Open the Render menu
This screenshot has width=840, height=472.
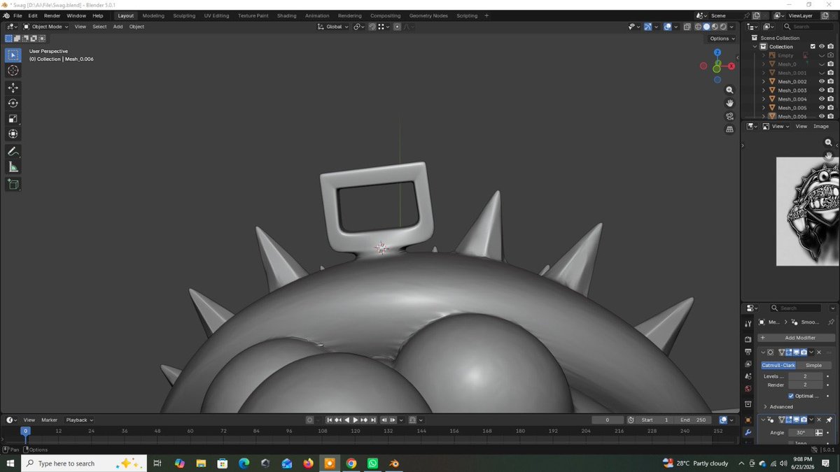tap(52, 15)
